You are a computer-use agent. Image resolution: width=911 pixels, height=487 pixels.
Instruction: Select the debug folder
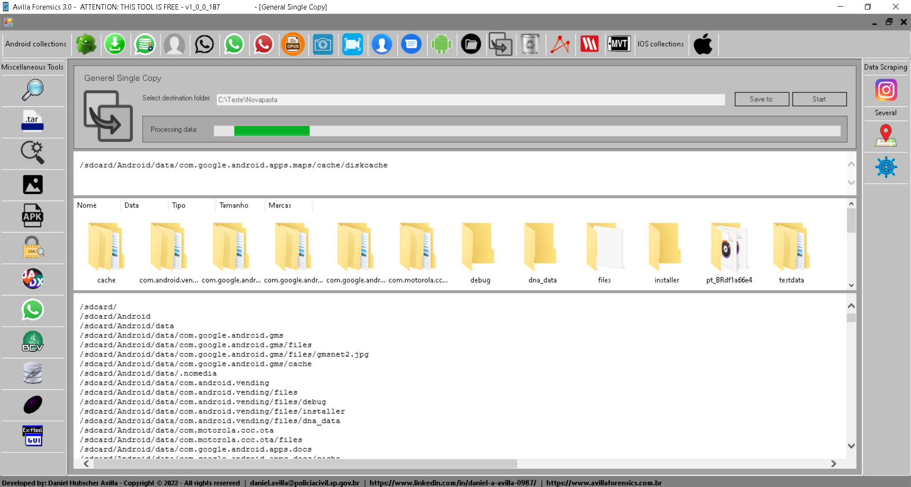(x=480, y=253)
